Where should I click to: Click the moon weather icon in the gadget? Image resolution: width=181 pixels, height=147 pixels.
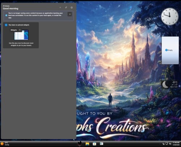point(165,84)
